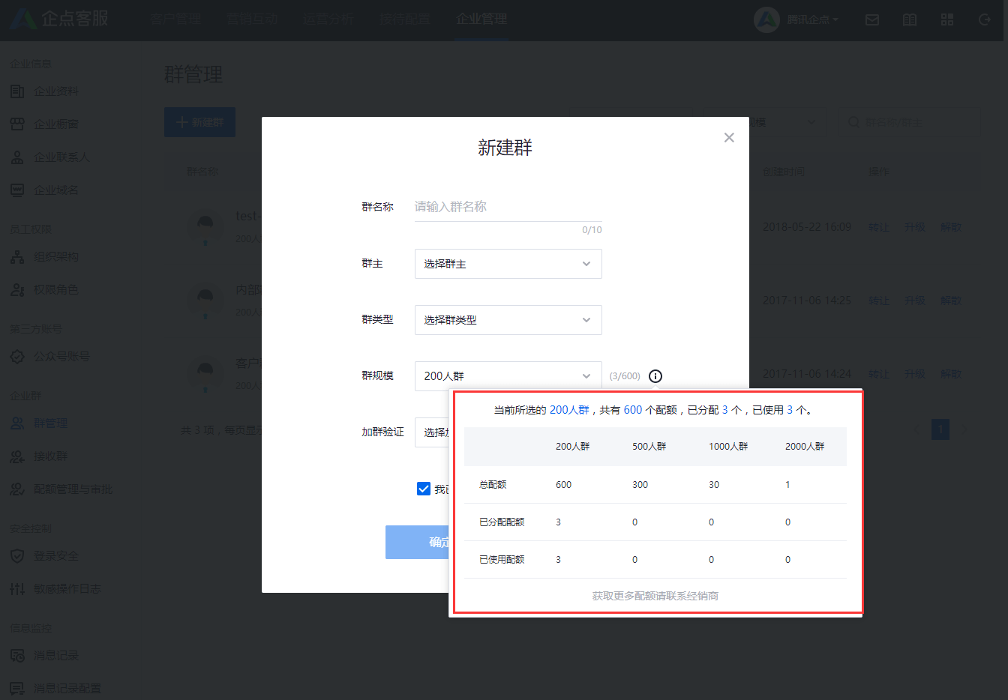Click the 敏感操作日志 sidebar icon
Screen dimensions: 1008x700
coord(16,589)
